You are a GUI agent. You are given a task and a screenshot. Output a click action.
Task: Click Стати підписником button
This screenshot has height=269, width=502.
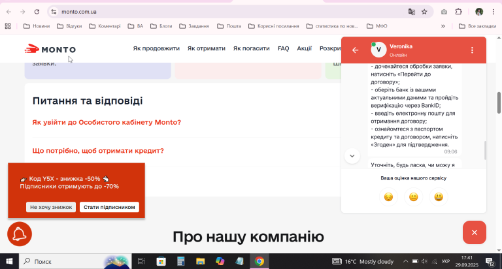pyautogui.click(x=109, y=207)
